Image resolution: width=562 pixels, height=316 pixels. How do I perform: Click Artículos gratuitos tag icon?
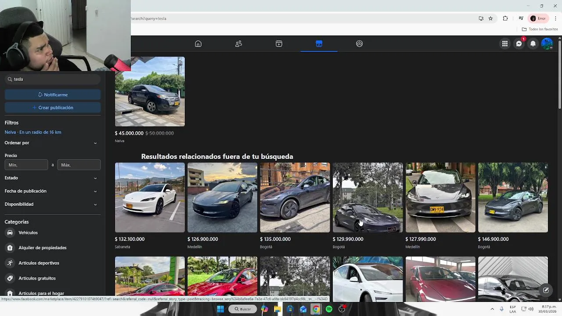10,278
